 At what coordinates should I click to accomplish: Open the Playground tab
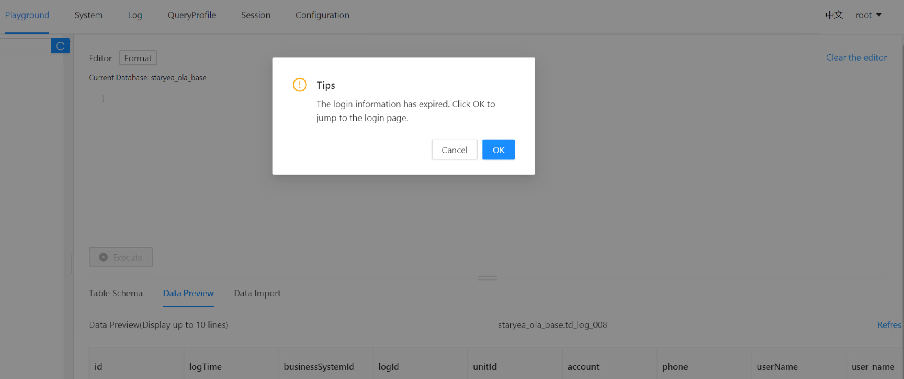[x=27, y=15]
